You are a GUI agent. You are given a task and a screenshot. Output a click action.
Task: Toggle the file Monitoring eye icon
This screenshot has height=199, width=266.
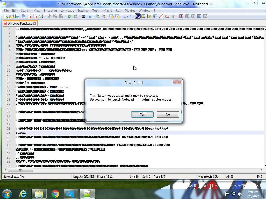(173, 16)
